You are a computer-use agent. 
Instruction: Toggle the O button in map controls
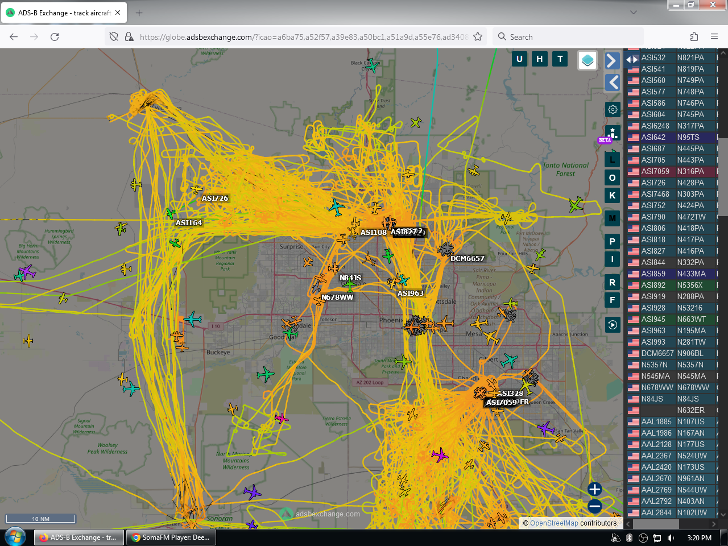point(613,177)
